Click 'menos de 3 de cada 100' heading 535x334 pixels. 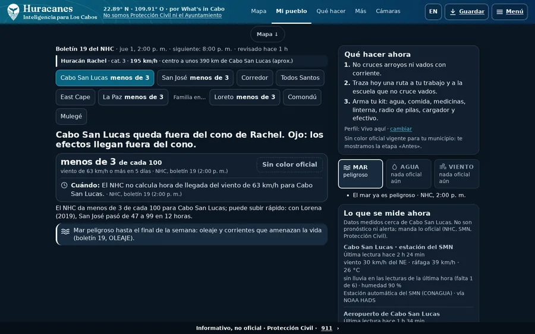coord(111,162)
